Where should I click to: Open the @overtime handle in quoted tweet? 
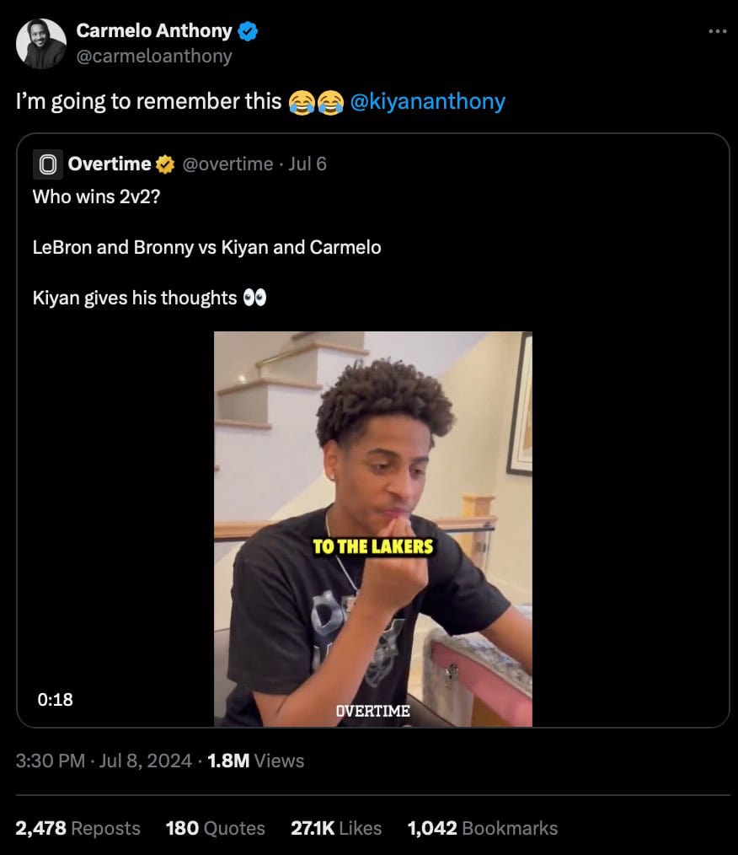coord(227,164)
